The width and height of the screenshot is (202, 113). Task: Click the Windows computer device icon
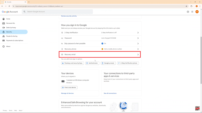point(63,81)
